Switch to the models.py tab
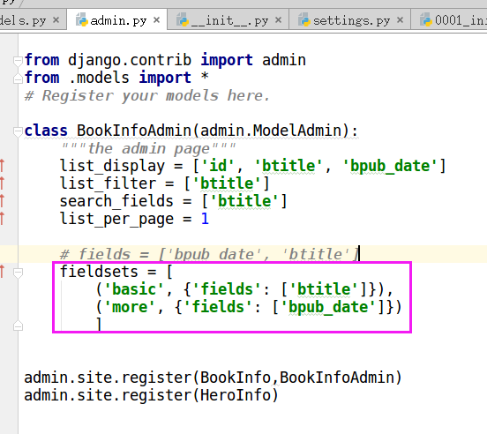This screenshot has height=434, width=487. click(33, 20)
